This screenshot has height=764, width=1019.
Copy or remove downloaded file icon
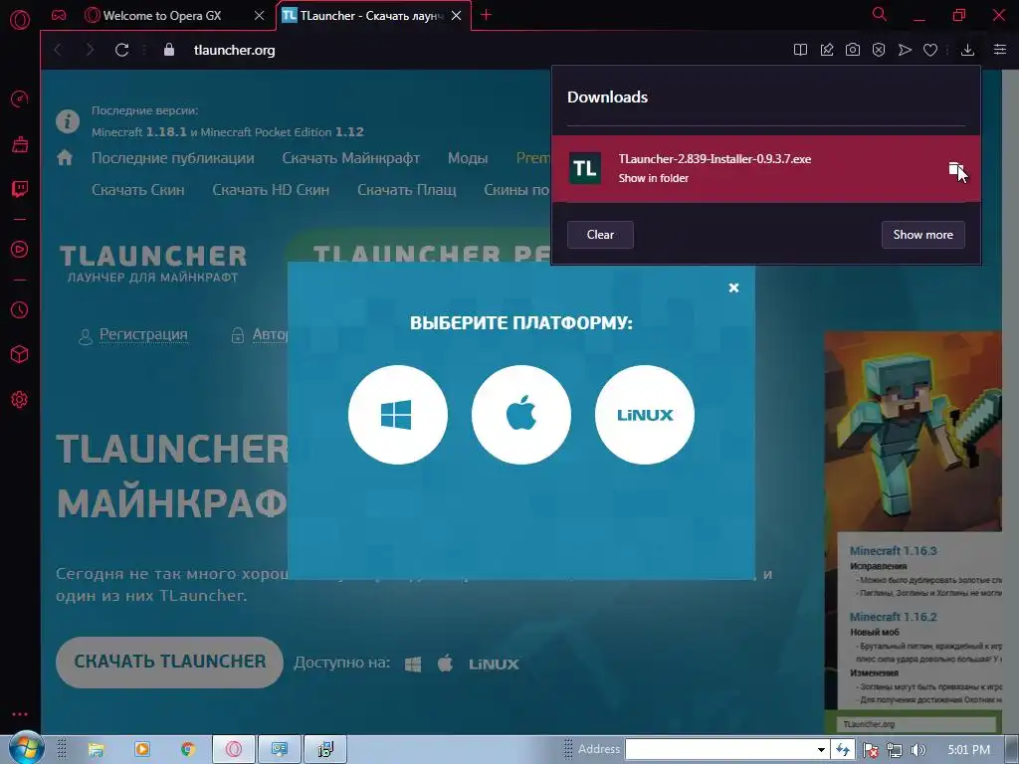click(955, 169)
